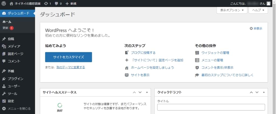The width and height of the screenshot is (276, 114).
Task: Click the 投稿 pin icon
Action: (x=4, y=39)
